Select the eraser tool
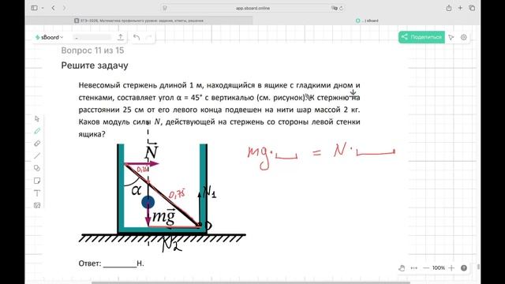Image resolution: width=505 pixels, height=284 pixels. [x=37, y=144]
